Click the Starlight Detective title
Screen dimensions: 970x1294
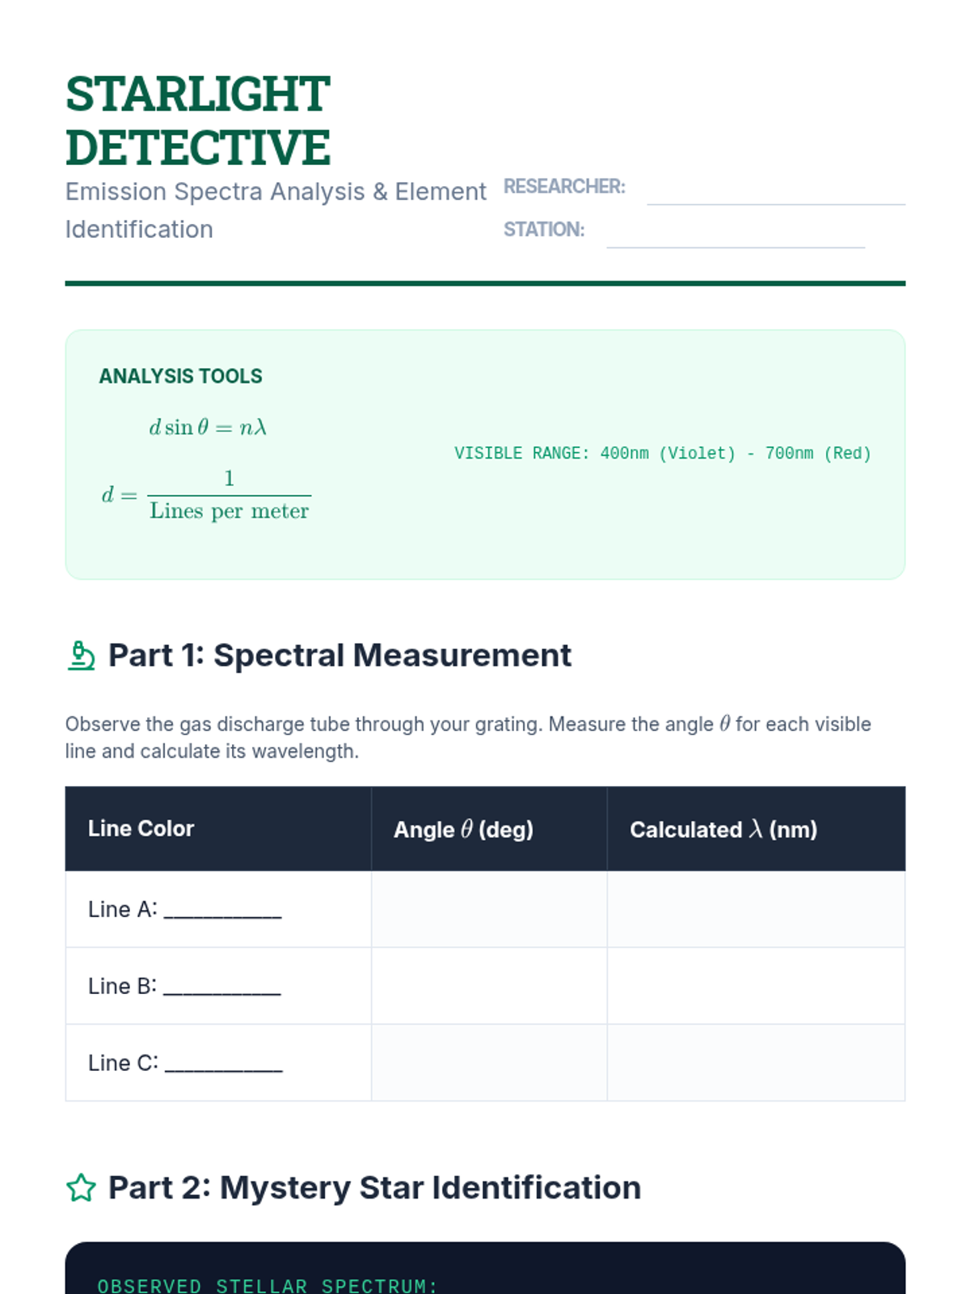(198, 121)
